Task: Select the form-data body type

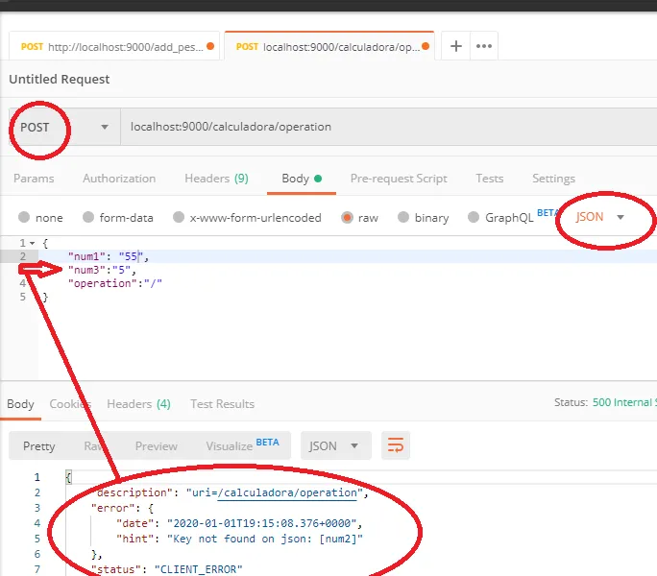Action: [x=118, y=217]
